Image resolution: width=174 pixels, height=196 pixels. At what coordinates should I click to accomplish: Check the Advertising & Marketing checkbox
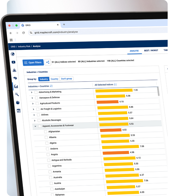click(x=35, y=92)
